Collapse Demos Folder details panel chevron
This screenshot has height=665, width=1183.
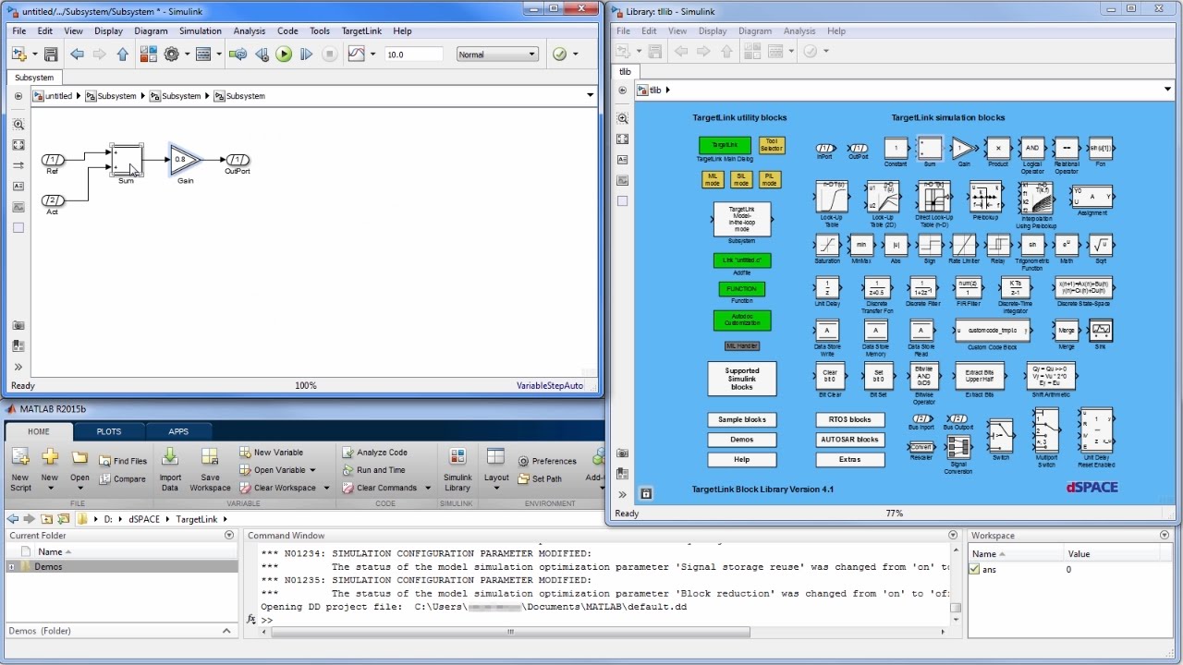coord(226,631)
